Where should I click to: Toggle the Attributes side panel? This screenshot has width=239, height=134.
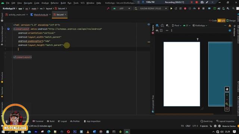coord(235,31)
